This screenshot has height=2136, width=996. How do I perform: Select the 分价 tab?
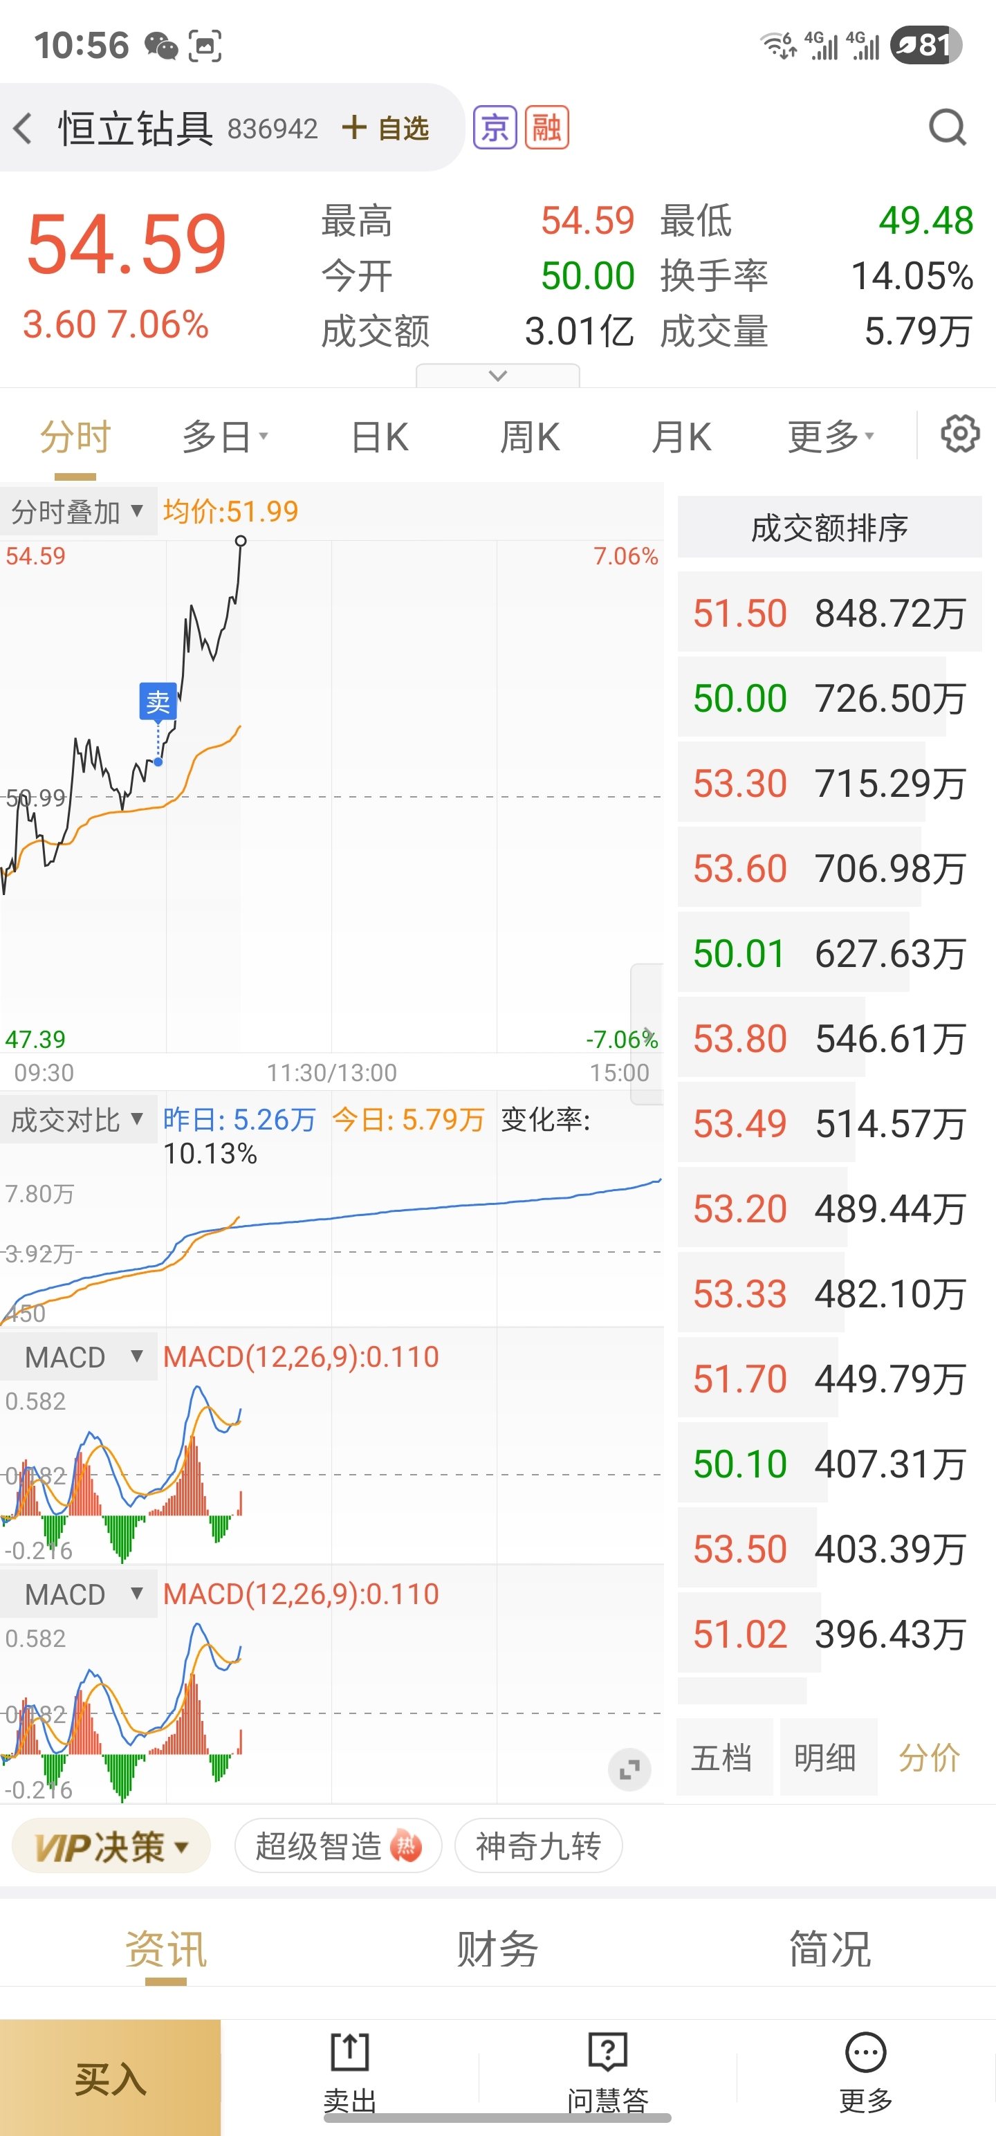coord(930,1757)
